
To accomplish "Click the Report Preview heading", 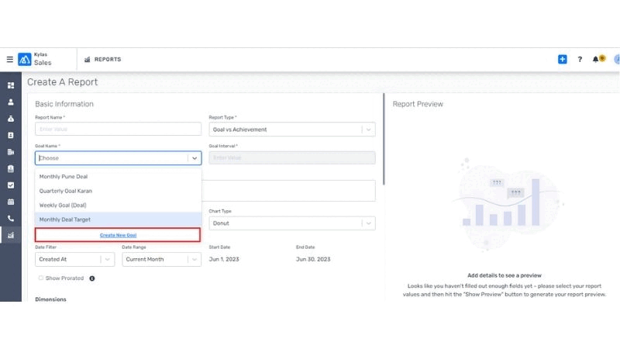I will point(418,104).
